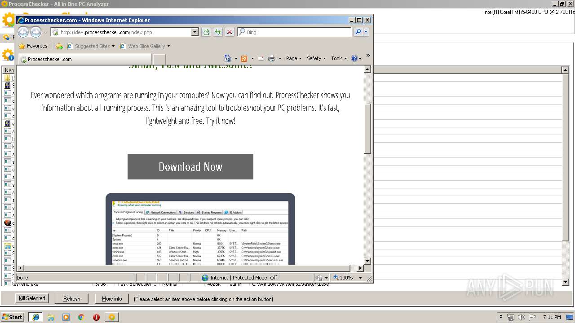Launch Windows Media Player from taskbar

[66, 317]
